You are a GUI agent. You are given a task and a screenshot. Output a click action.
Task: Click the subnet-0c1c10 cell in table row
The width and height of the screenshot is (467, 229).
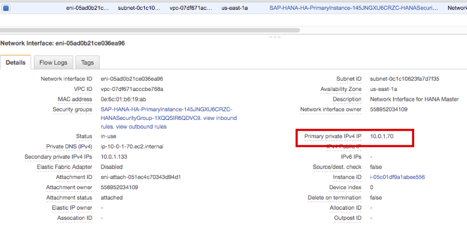tap(139, 8)
